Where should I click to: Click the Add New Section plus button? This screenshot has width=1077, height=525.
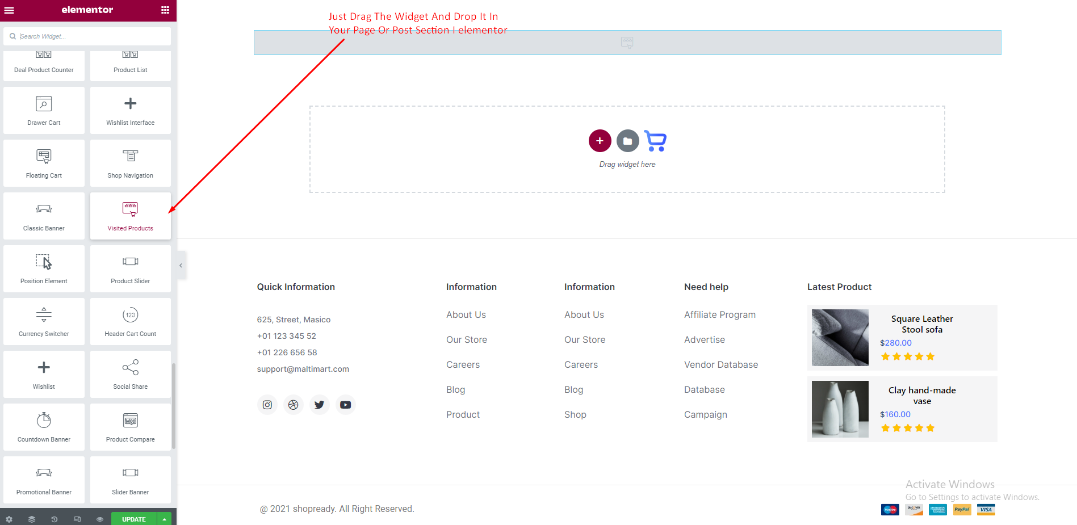600,141
